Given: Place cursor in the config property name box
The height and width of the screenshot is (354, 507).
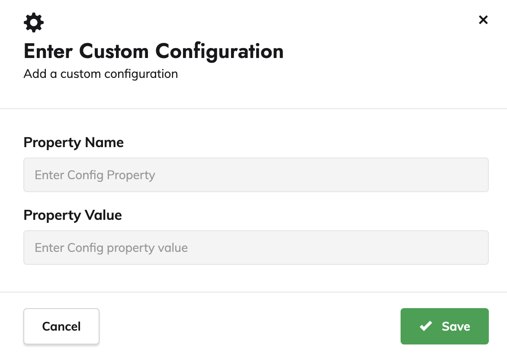Looking at the screenshot, I should pyautogui.click(x=256, y=175).
